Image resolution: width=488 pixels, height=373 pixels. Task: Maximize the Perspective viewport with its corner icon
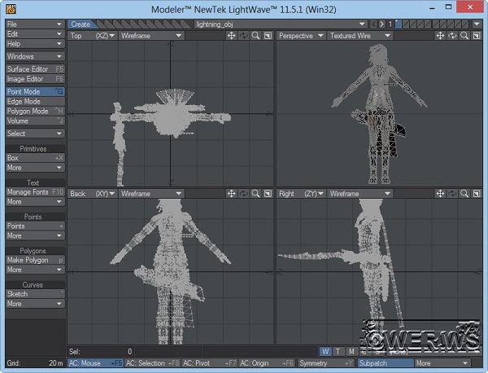point(476,36)
